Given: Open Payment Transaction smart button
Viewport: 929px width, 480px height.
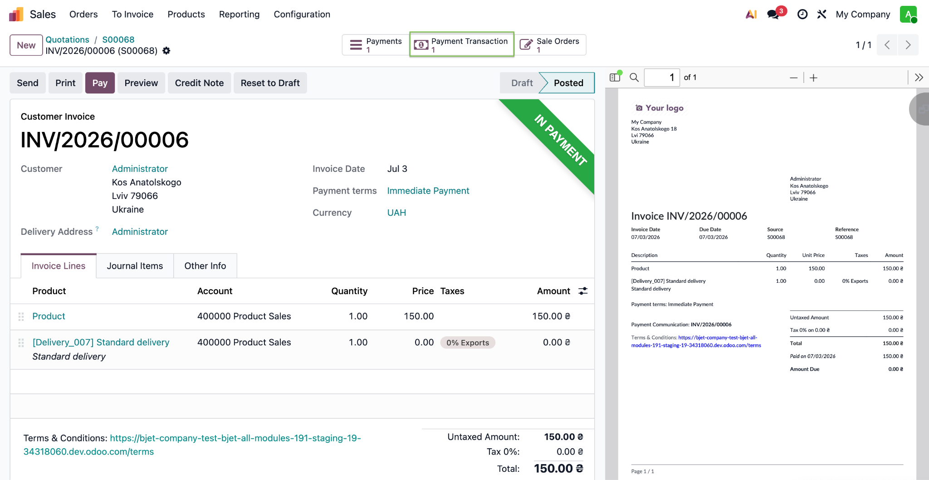Looking at the screenshot, I should point(462,44).
